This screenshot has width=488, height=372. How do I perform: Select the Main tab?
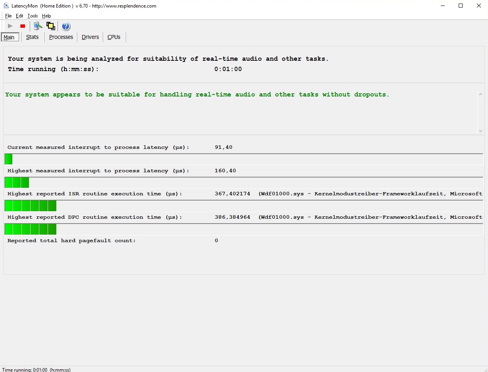coord(10,37)
